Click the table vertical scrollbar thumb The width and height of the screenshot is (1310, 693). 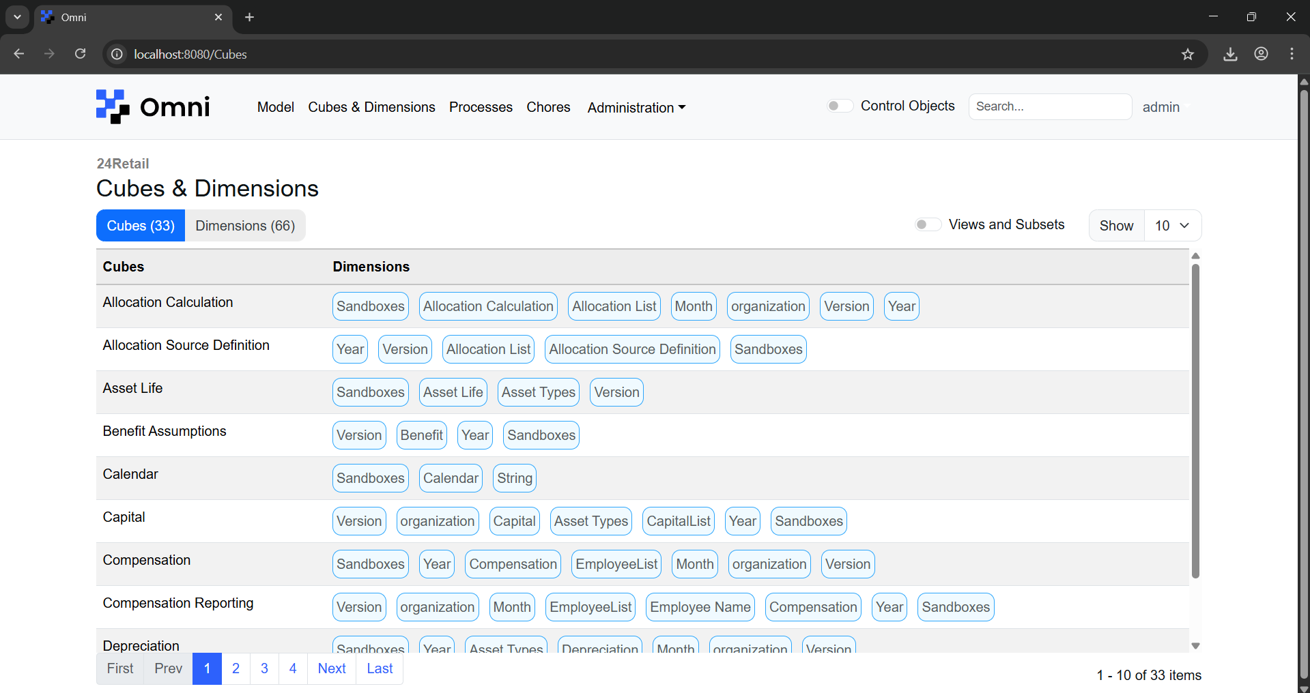click(x=1195, y=421)
